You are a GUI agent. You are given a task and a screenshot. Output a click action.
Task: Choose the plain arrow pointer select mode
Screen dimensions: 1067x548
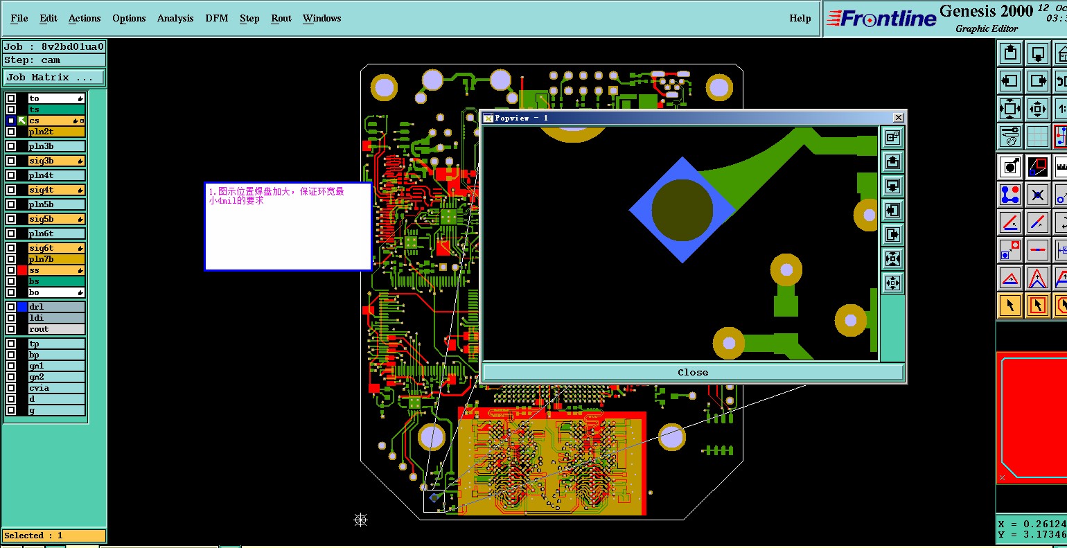pos(1010,306)
